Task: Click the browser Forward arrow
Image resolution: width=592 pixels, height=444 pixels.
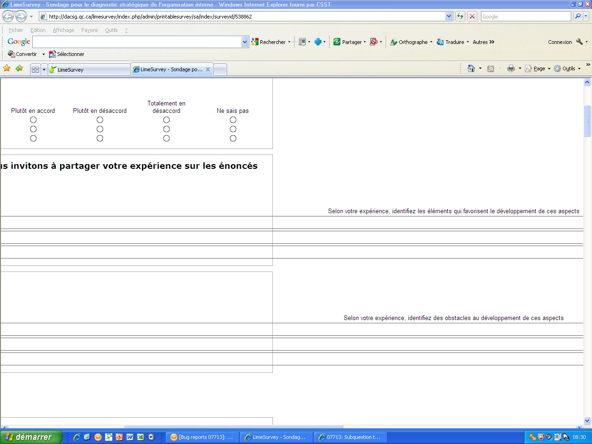Action: (21, 17)
